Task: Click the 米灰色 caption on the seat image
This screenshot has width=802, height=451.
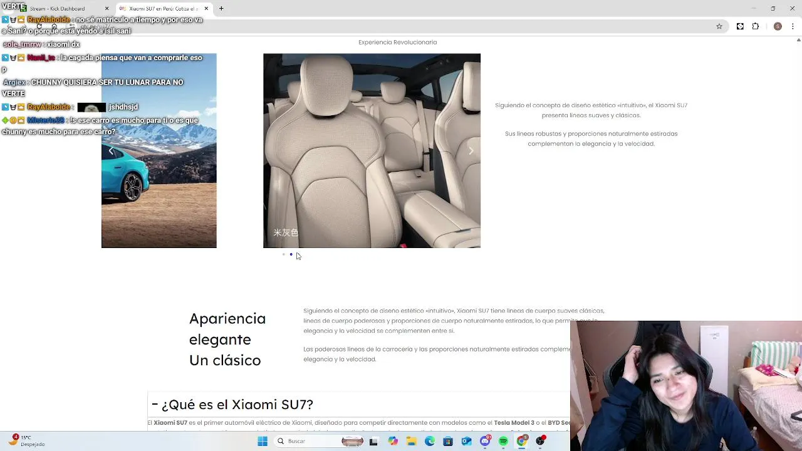Action: click(x=286, y=232)
